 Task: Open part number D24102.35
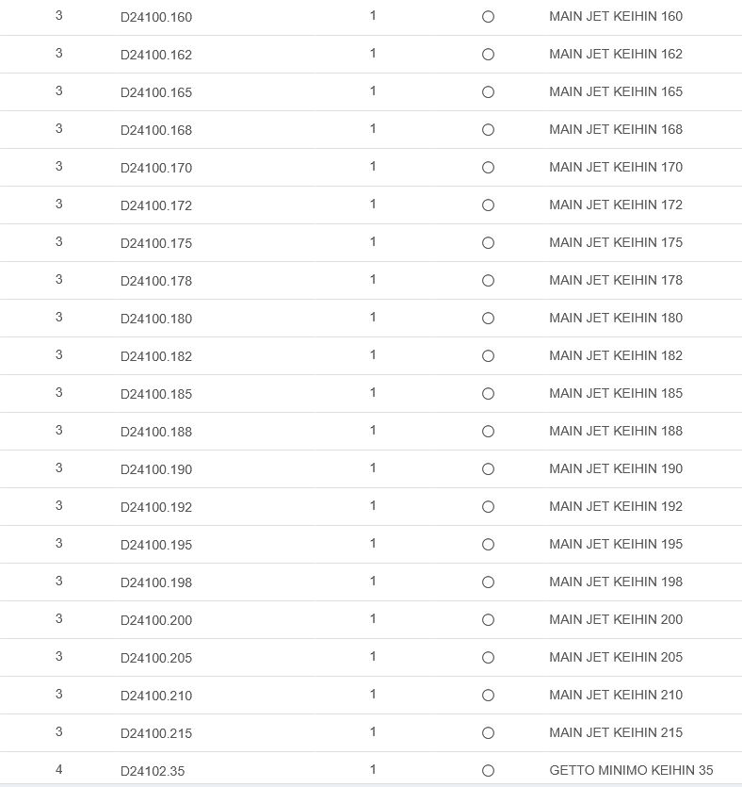pyautogui.click(x=153, y=771)
